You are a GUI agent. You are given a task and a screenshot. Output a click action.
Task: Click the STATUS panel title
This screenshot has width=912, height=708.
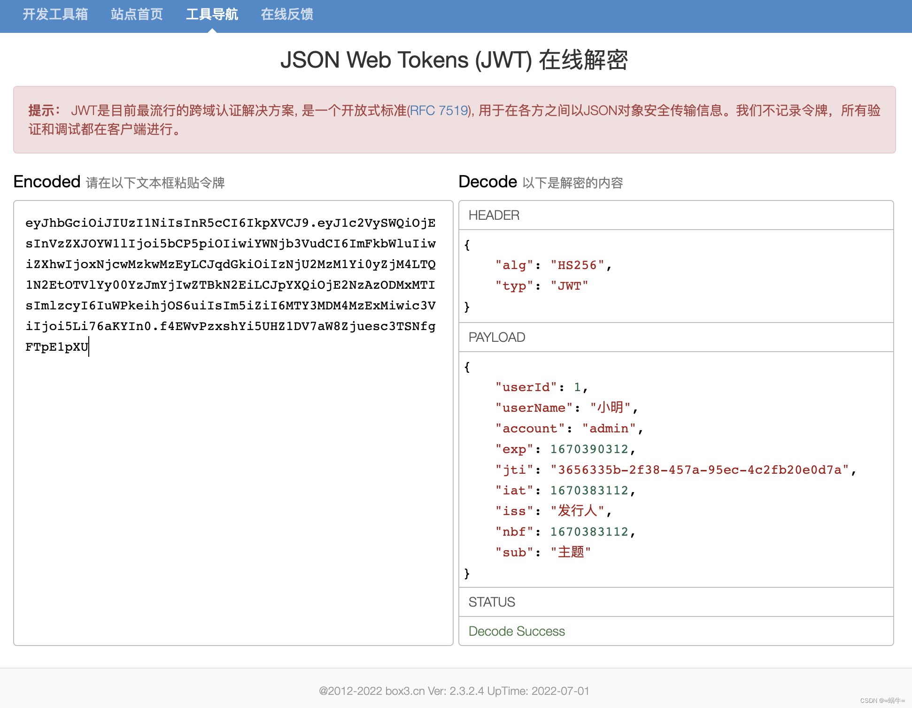coord(492,602)
